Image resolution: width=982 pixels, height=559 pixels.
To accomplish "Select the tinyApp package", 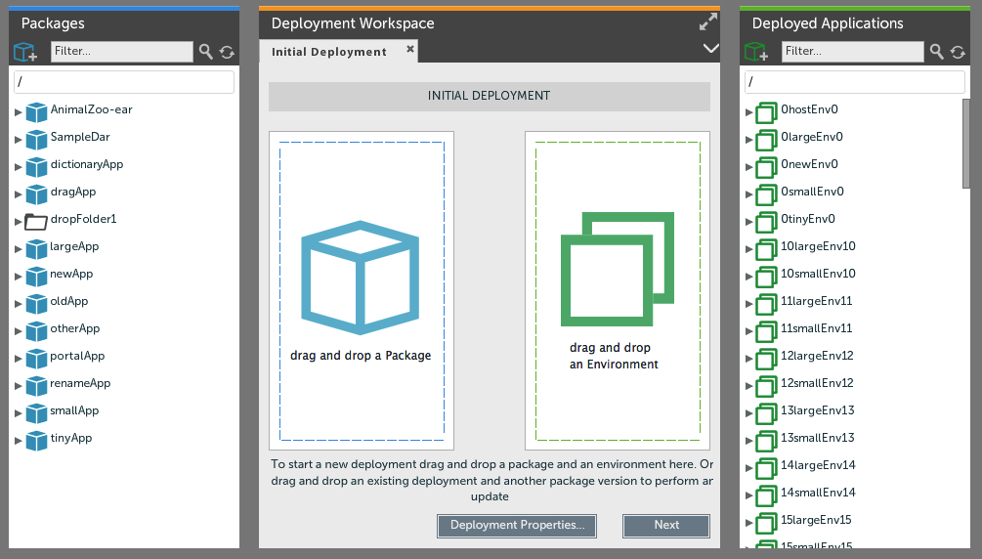I will [x=70, y=439].
